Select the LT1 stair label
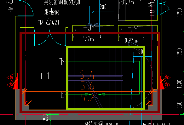184x125 pixels. pos(45,76)
